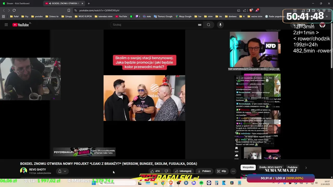Expand the subscription notification dropdown chevron

65,171
